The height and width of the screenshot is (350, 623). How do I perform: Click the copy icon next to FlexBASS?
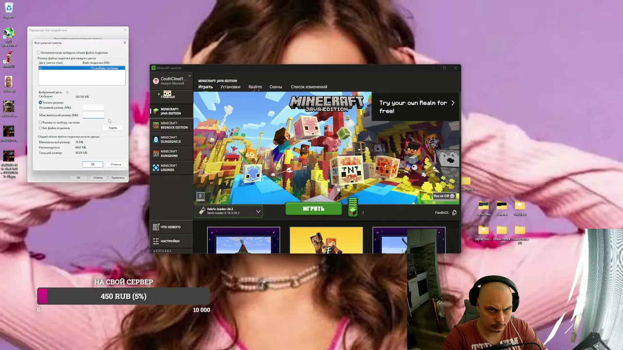pyautogui.click(x=454, y=212)
